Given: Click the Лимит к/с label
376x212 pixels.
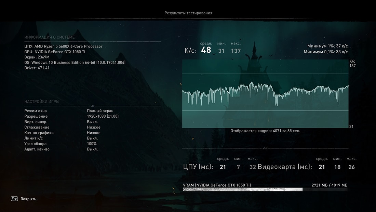Looking at the screenshot, I should 33,138.
